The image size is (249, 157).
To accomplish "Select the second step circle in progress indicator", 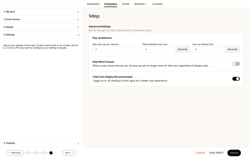I will point(35,153).
